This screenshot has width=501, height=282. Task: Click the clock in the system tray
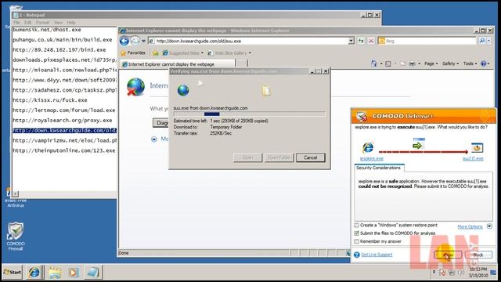tap(478, 272)
